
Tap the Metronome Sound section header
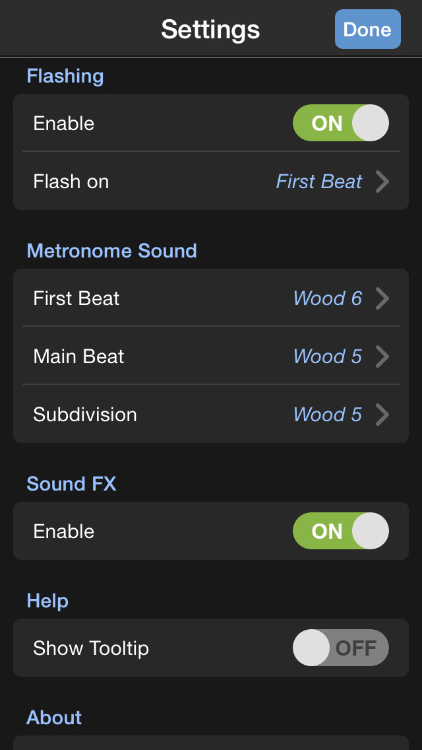pos(111,251)
